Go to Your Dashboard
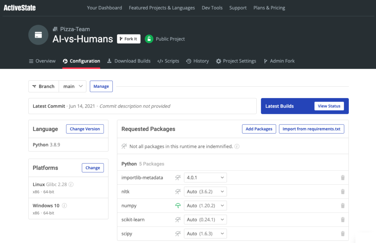Viewport: 376px width, 243px height. click(x=104, y=8)
